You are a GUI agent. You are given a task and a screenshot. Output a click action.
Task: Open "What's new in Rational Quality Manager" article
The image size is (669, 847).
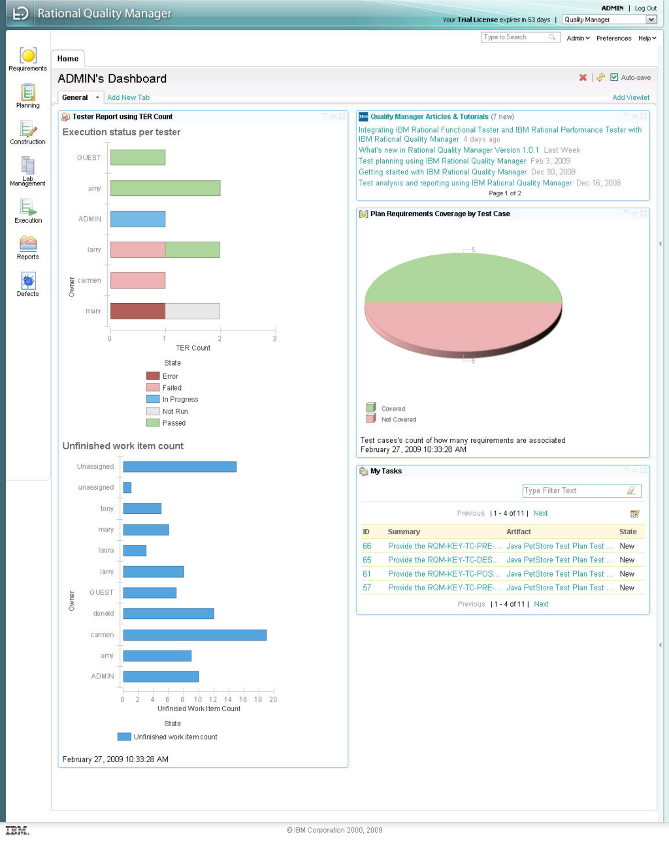449,150
